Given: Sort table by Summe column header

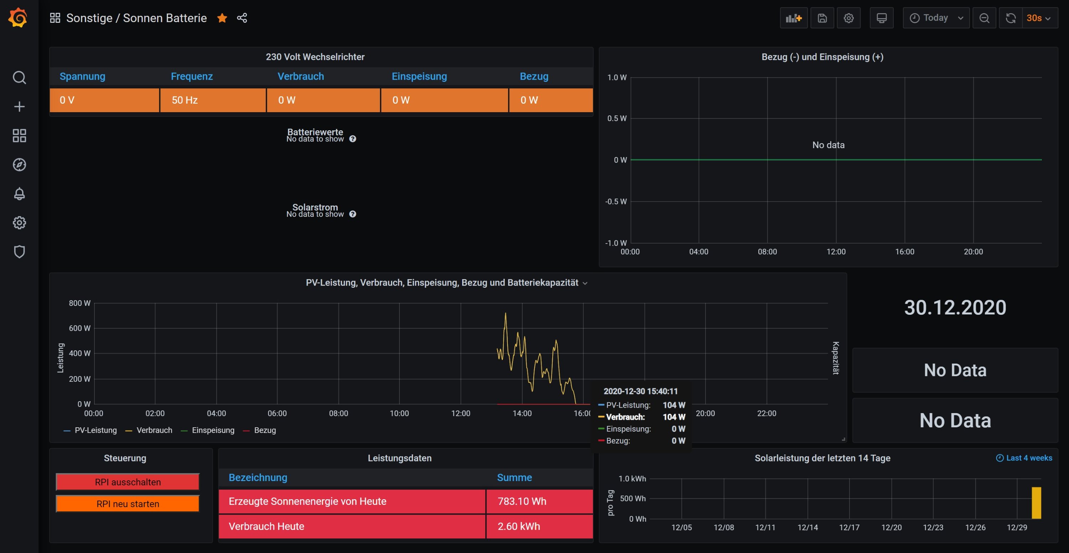Looking at the screenshot, I should click(514, 478).
